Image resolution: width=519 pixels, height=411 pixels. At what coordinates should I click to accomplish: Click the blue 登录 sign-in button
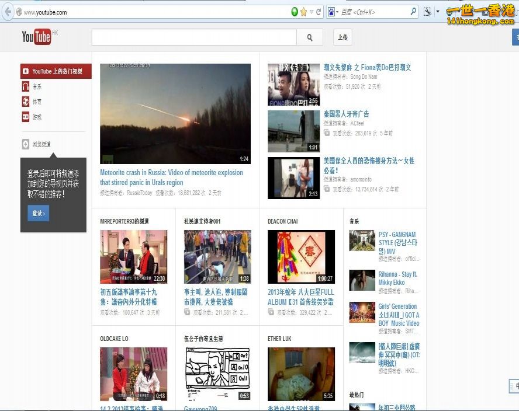[38, 213]
